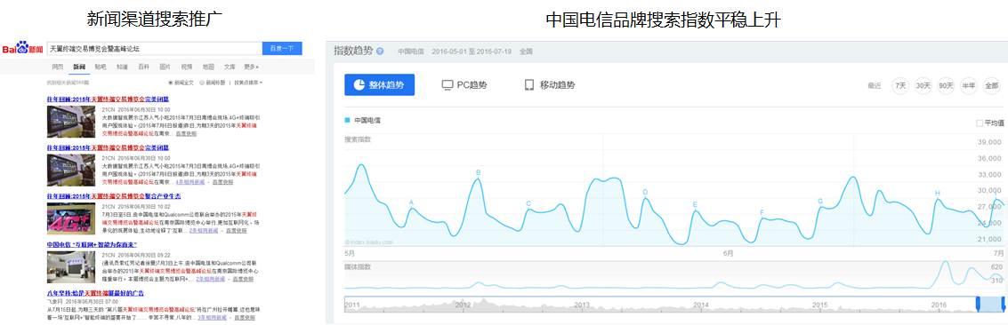Open the 按焦点排序 sort dropdown
Image resolution: width=1008 pixels, height=325 pixels.
click(x=248, y=83)
